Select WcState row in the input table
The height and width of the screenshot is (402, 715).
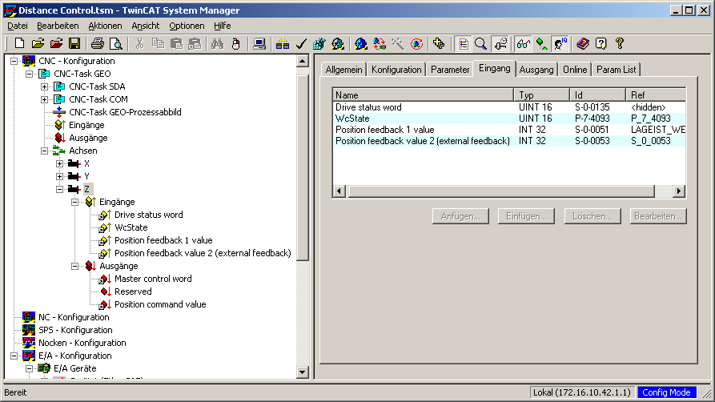coord(509,119)
